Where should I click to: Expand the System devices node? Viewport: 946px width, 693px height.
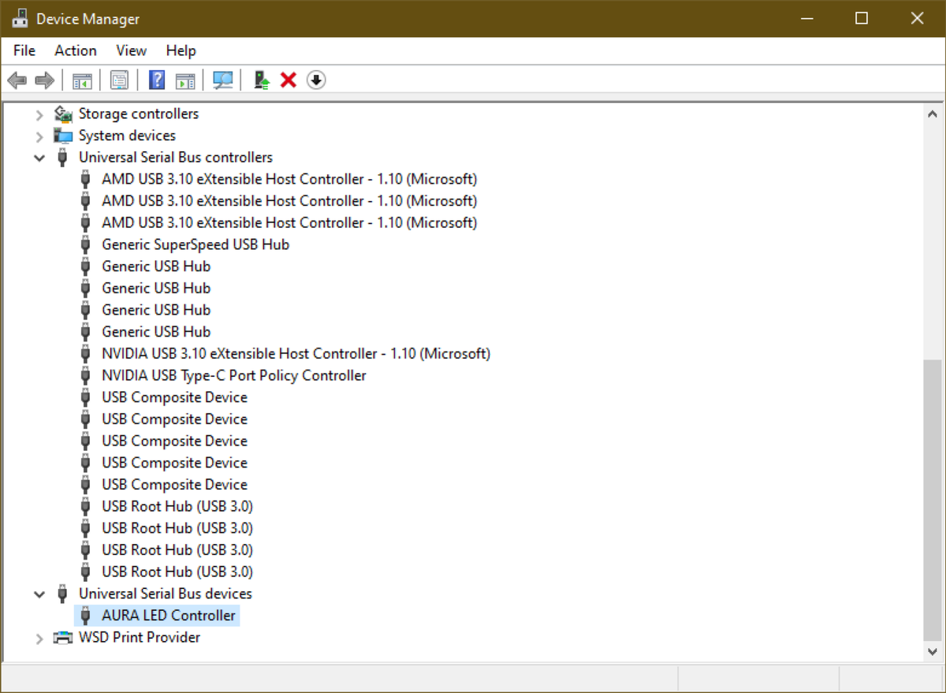point(39,136)
